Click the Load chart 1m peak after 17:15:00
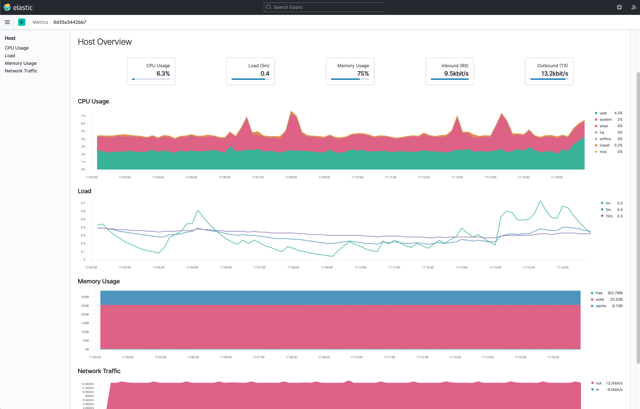This screenshot has height=409, width=640. [x=540, y=201]
